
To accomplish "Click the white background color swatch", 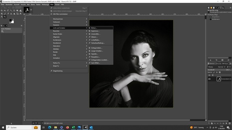I will tap(13, 22).
